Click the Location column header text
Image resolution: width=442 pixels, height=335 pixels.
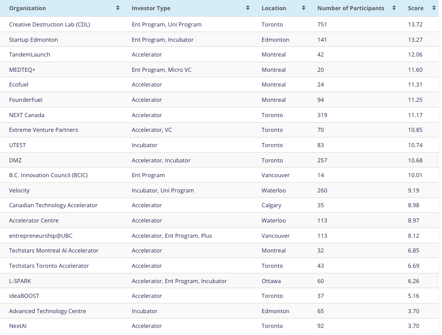(x=274, y=8)
